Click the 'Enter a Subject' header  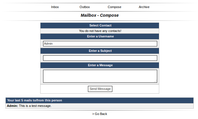100,51
